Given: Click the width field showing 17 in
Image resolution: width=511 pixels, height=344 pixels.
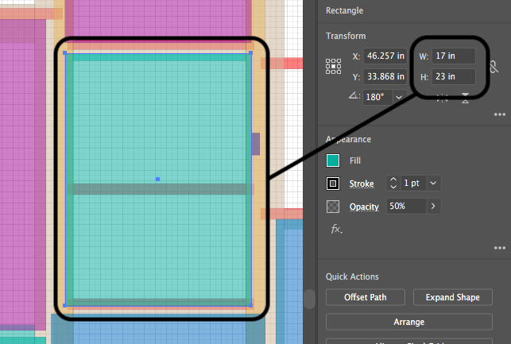Looking at the screenshot, I should 453,56.
